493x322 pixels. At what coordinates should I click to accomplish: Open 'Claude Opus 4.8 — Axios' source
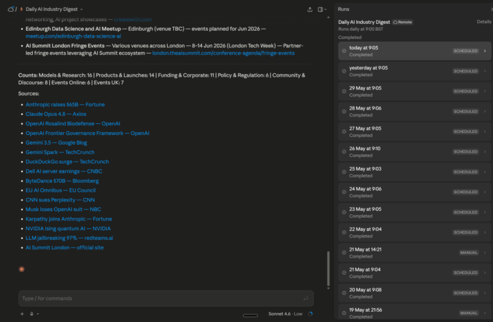(x=55, y=114)
